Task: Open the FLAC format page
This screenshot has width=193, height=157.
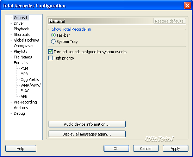Action: coord(25,91)
